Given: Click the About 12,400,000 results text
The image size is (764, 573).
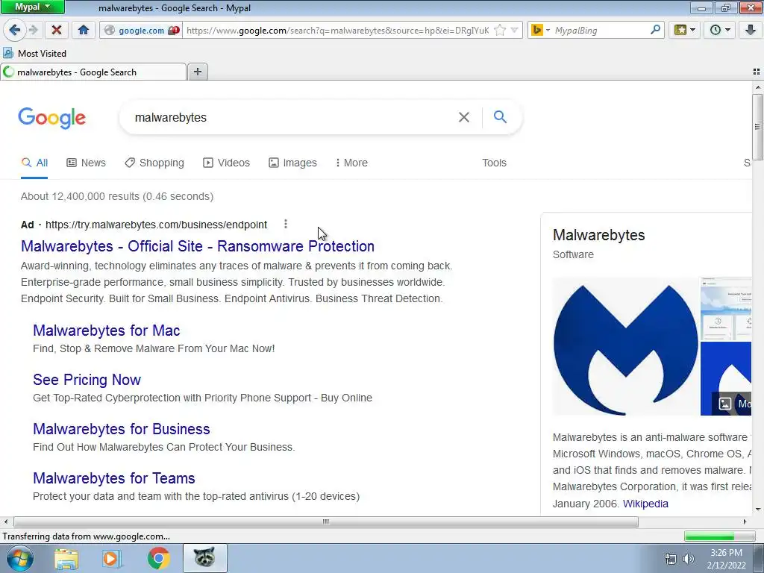Looking at the screenshot, I should click(x=117, y=196).
